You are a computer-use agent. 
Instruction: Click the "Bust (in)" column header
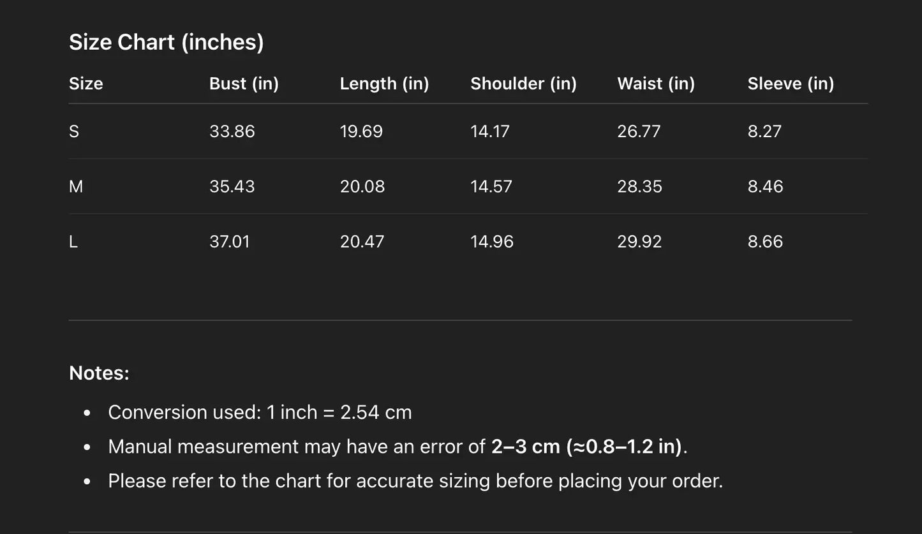(x=244, y=84)
